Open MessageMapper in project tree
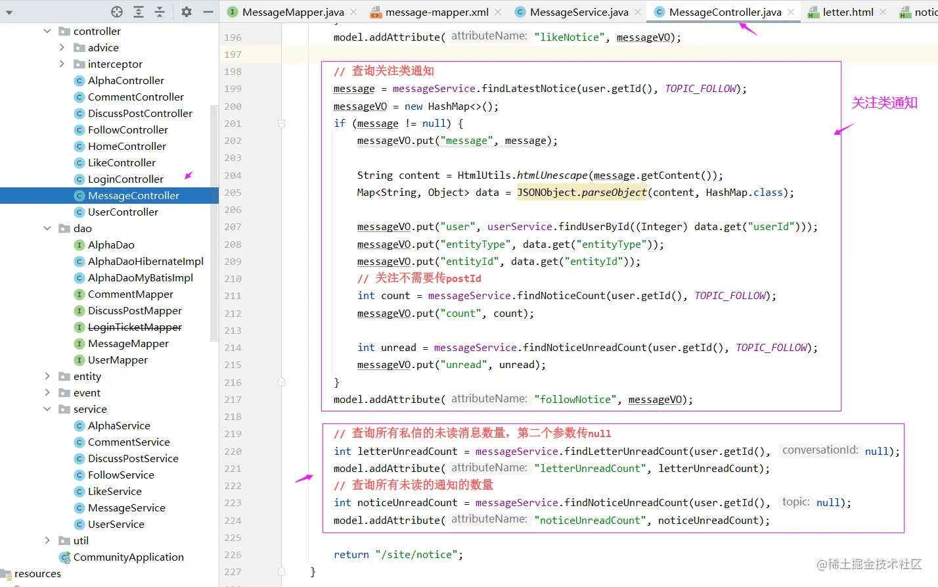This screenshot has width=938, height=587. (x=128, y=343)
